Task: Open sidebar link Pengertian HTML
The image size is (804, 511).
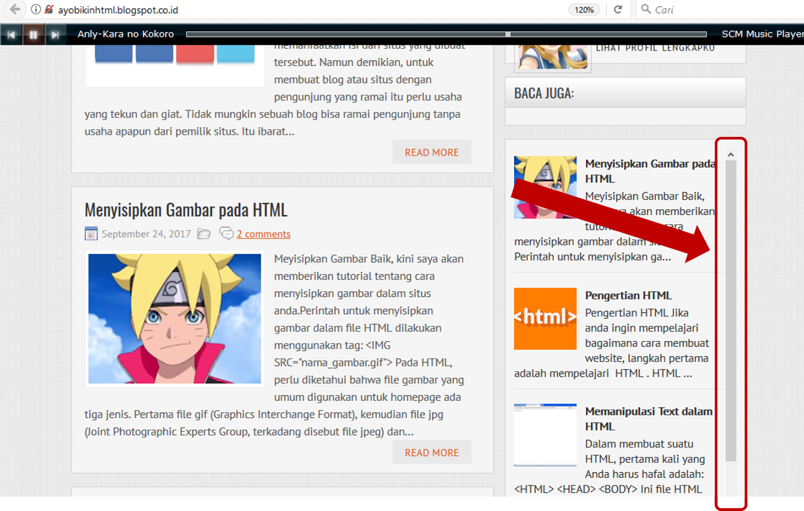Action: pos(628,295)
